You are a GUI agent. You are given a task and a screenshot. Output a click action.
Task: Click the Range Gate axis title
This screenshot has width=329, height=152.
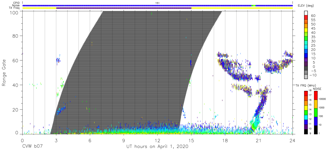4,73
